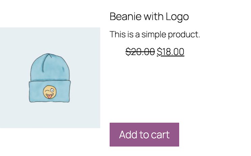Select the $18.00 sale price

(x=171, y=52)
